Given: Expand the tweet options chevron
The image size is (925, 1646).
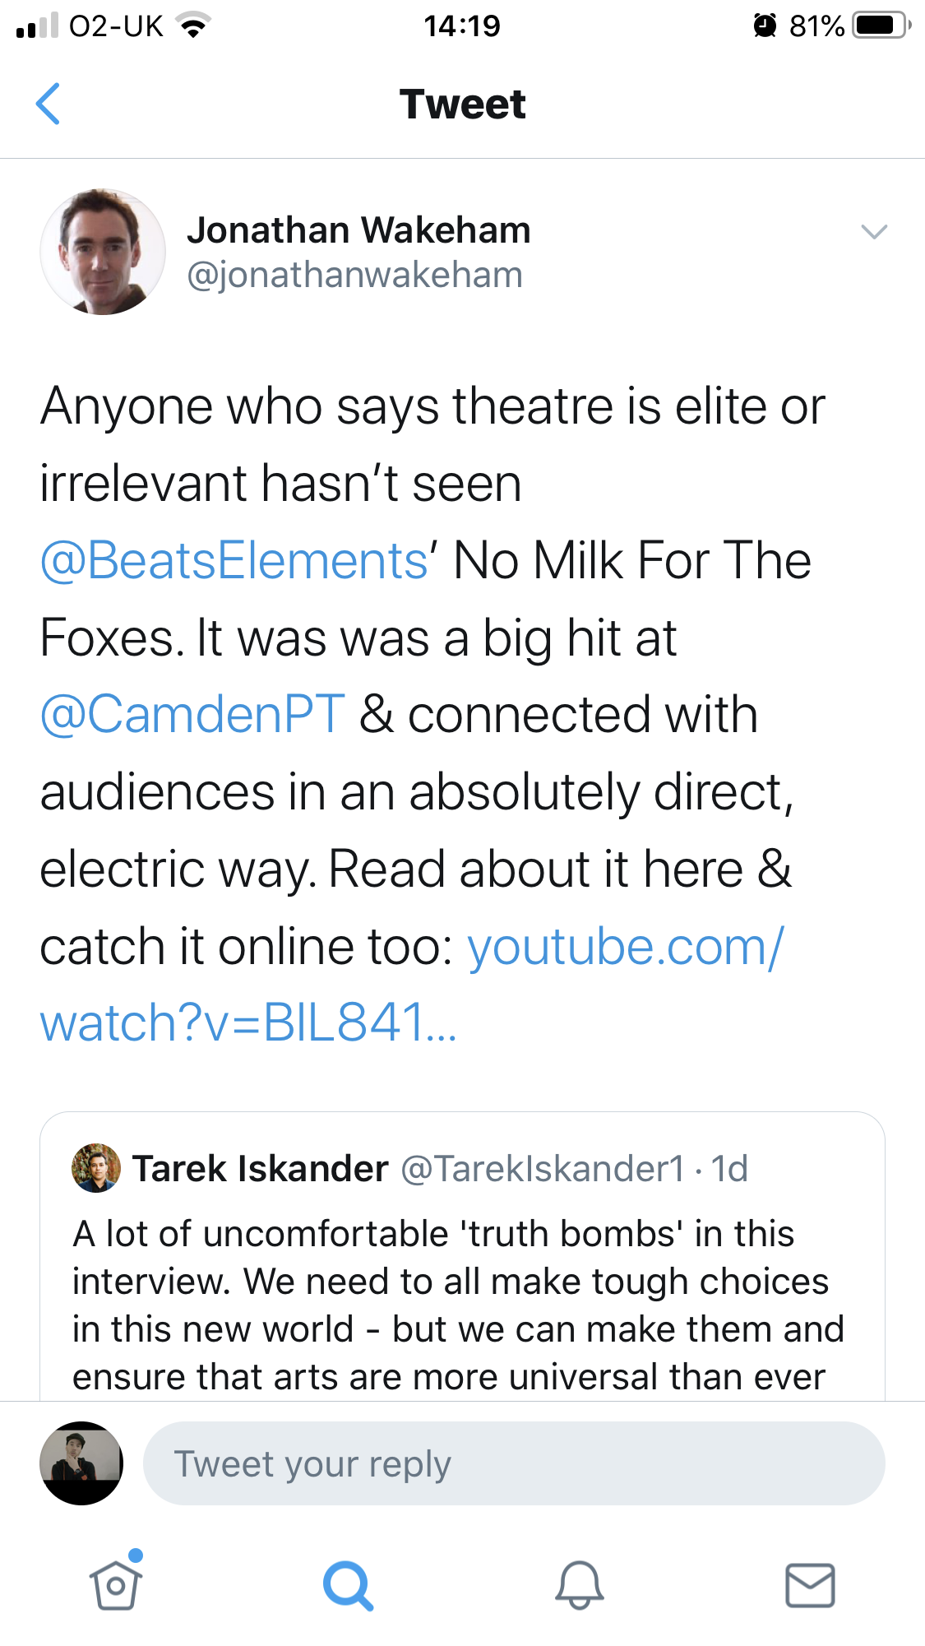Looking at the screenshot, I should pos(873,232).
